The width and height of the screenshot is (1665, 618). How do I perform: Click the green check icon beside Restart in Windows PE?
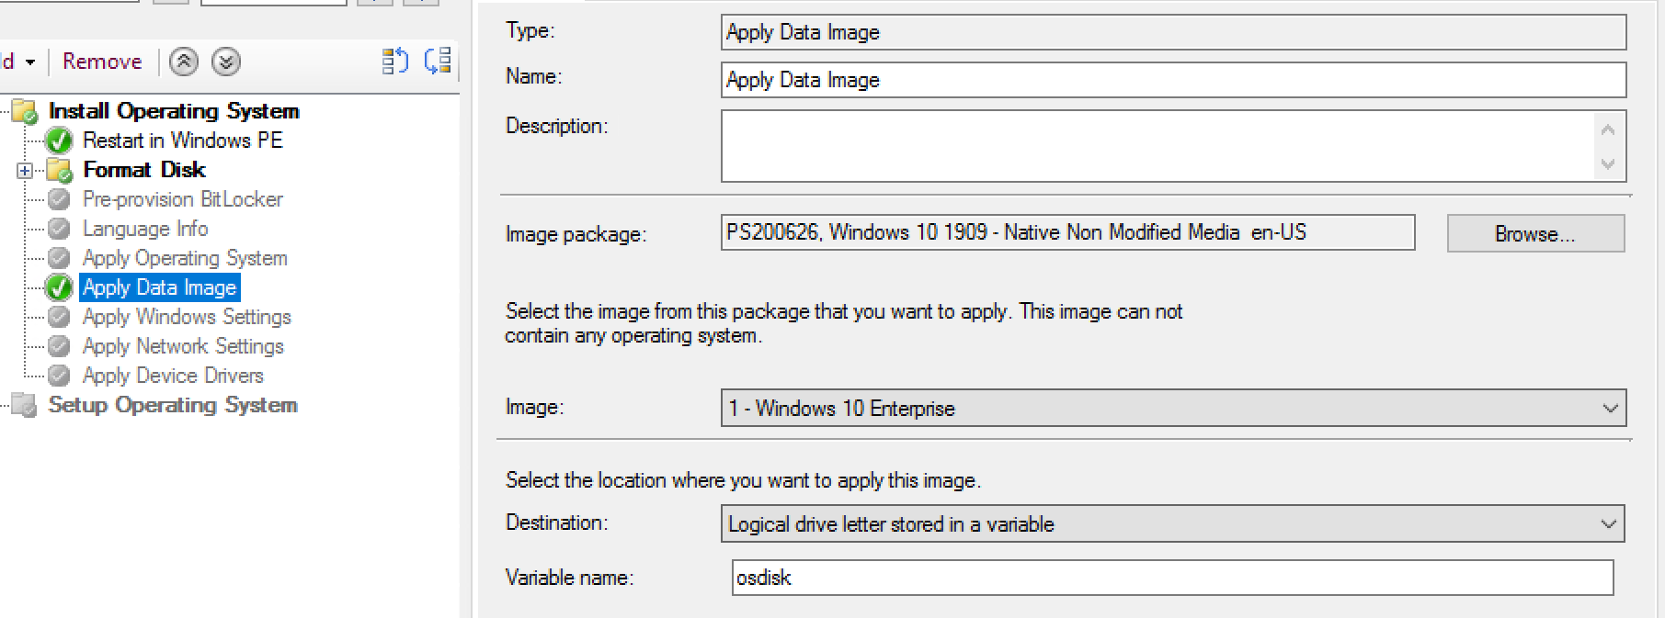pos(59,140)
